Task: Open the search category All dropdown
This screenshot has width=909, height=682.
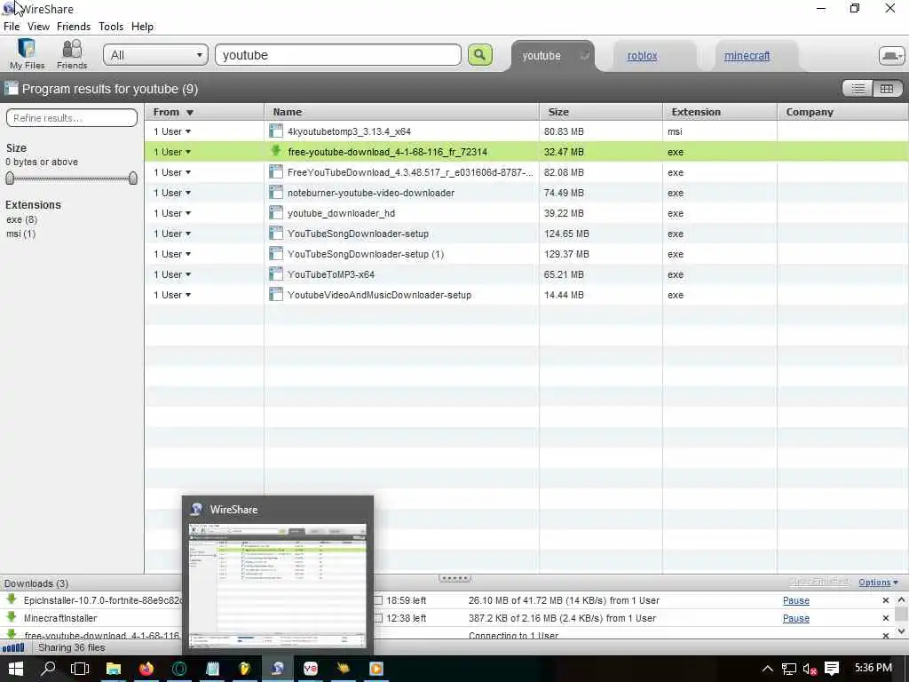Action: [156, 55]
